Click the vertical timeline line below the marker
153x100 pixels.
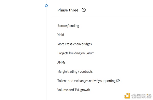tap(46, 53)
